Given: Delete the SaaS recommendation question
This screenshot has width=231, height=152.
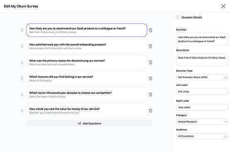Looking at the screenshot, I should pos(151,30).
